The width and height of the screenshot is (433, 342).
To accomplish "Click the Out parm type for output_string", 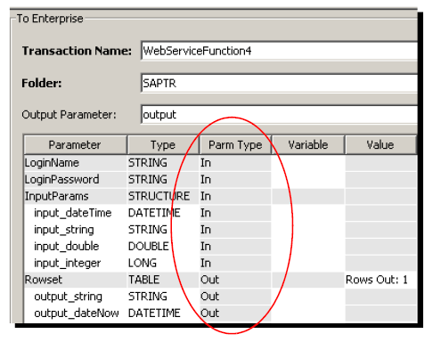I will point(235,297).
